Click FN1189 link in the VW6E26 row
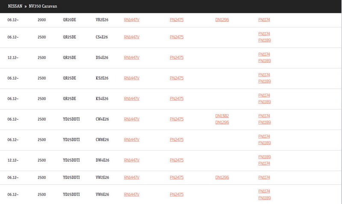Image resolution: width=342 pixels, height=204 pixels. pos(264,198)
